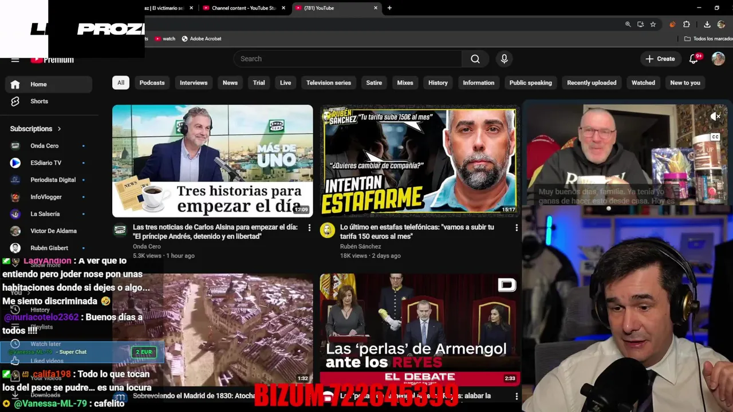Viewport: 733px width, 412px height.
Task: Open a new browser tab with plus
Action: point(389,8)
